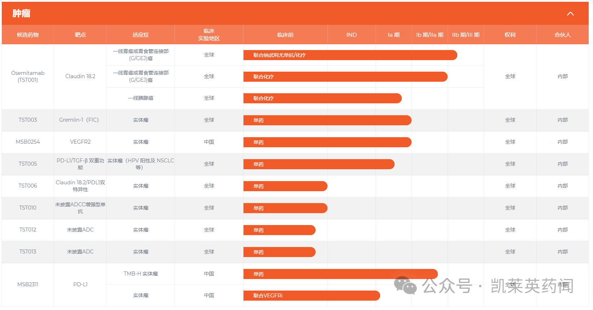Screen dimensions: 593x310
Task: Click the TST005 drug name
Action: (x=28, y=164)
